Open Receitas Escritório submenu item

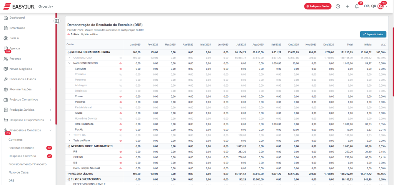pos(22,148)
